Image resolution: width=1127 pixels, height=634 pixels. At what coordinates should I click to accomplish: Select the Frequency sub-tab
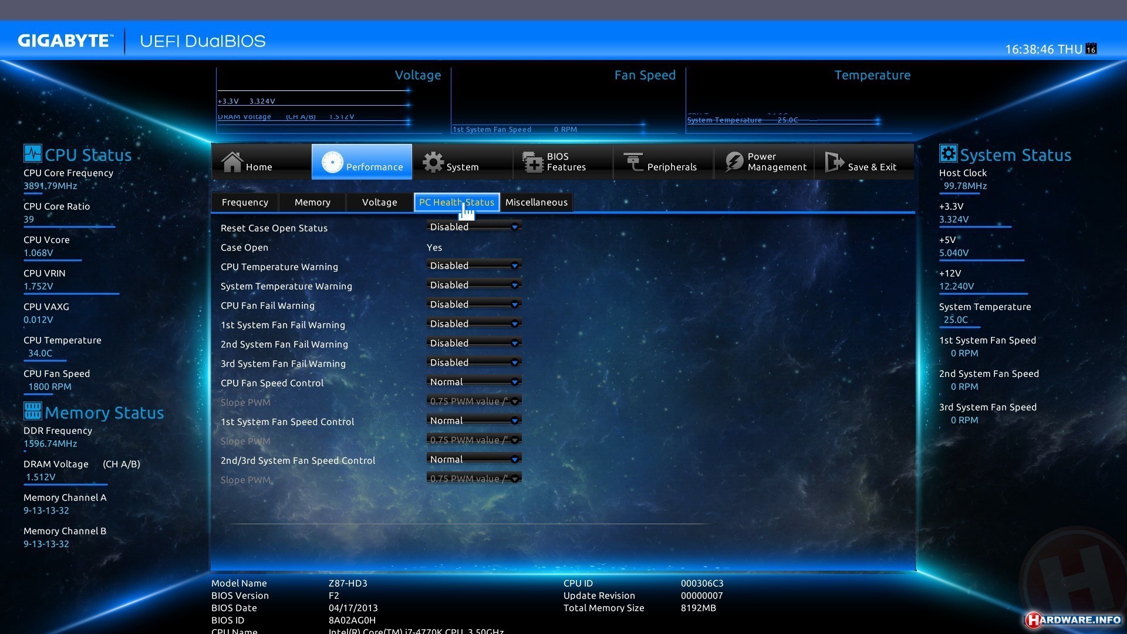point(245,203)
